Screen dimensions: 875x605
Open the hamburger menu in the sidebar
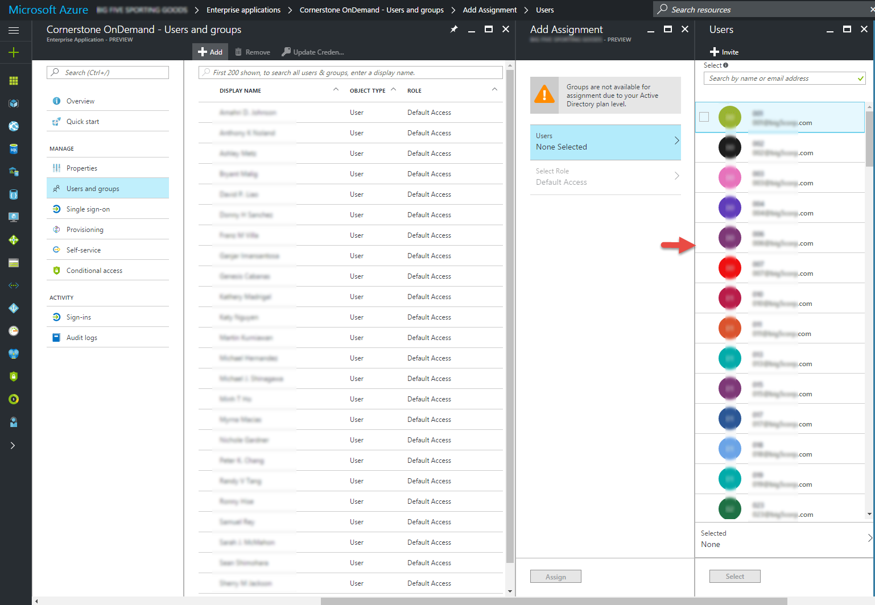[x=14, y=30]
